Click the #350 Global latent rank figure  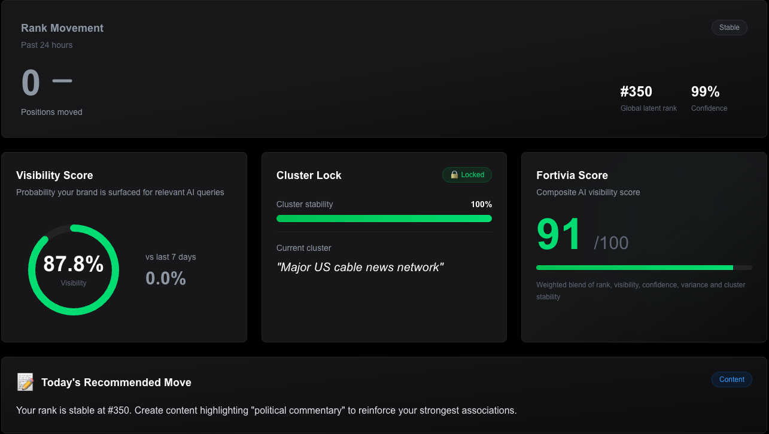(636, 92)
